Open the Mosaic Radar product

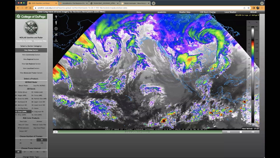point(23,86)
